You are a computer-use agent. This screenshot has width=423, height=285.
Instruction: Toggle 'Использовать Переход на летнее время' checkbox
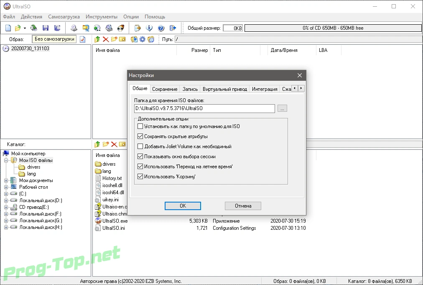pos(140,167)
